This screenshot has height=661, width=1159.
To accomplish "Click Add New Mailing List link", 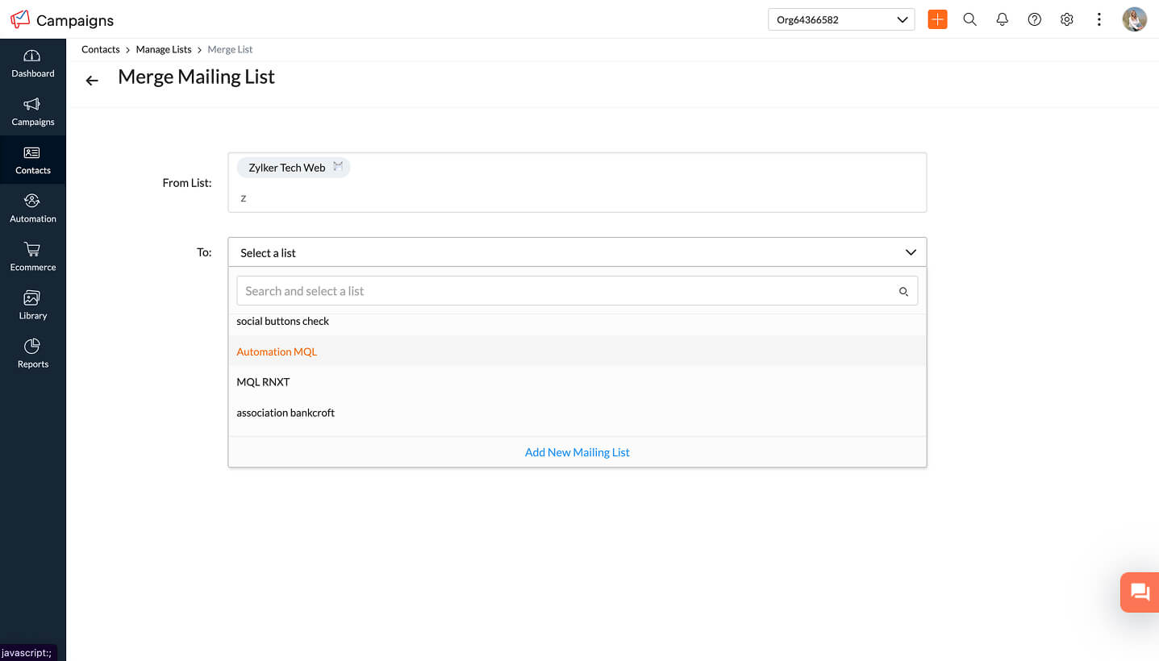I will coord(577,452).
